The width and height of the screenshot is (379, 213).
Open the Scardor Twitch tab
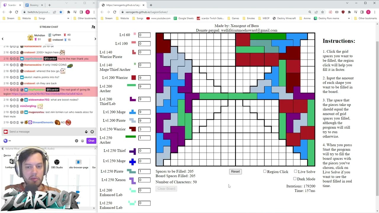point(12,5)
